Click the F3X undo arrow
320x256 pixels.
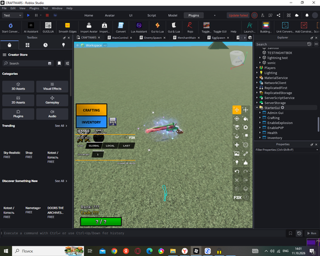coord(237,172)
